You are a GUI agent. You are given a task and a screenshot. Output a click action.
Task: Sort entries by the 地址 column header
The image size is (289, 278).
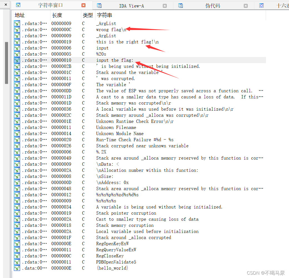click(19, 15)
